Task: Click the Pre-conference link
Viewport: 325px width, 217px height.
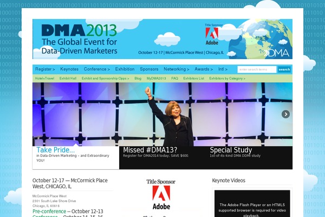Action: 49,212
